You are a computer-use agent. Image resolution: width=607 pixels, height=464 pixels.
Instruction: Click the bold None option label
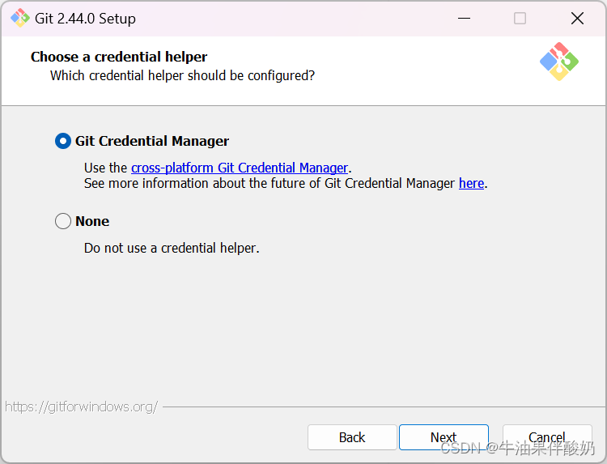(92, 221)
